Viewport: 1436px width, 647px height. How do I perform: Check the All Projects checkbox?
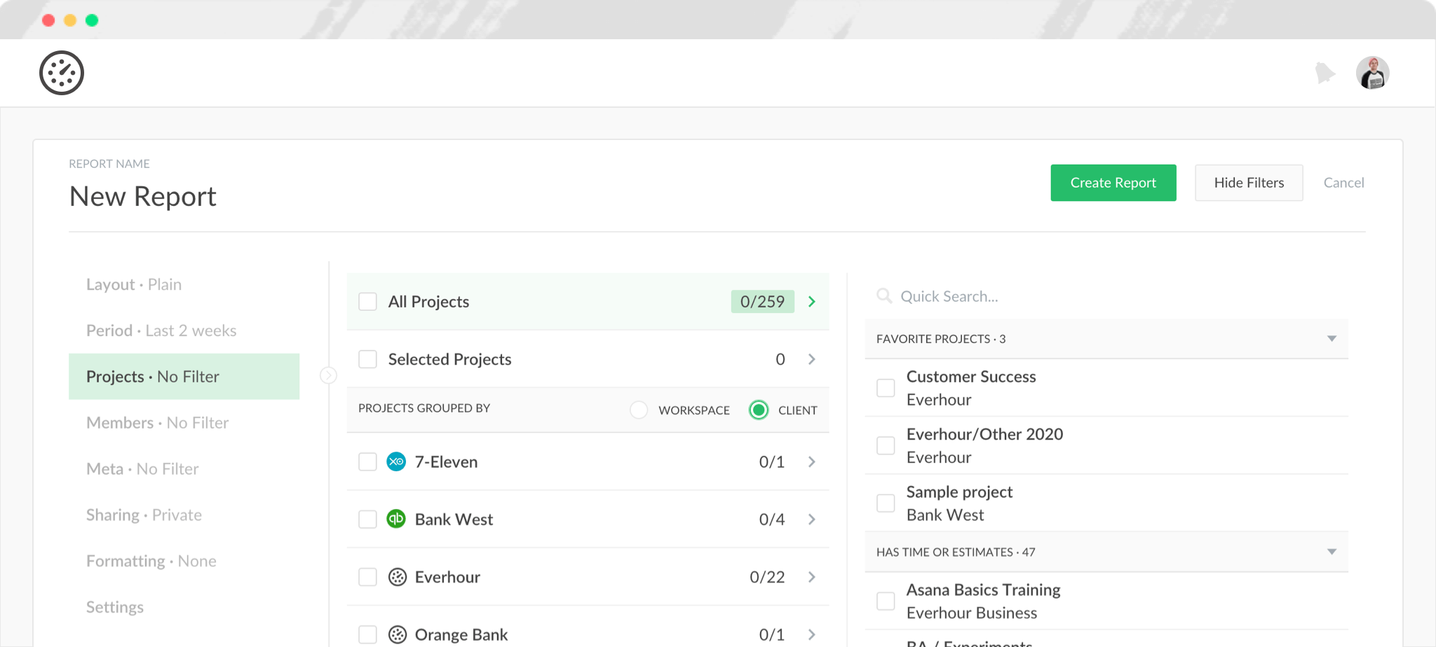(367, 301)
